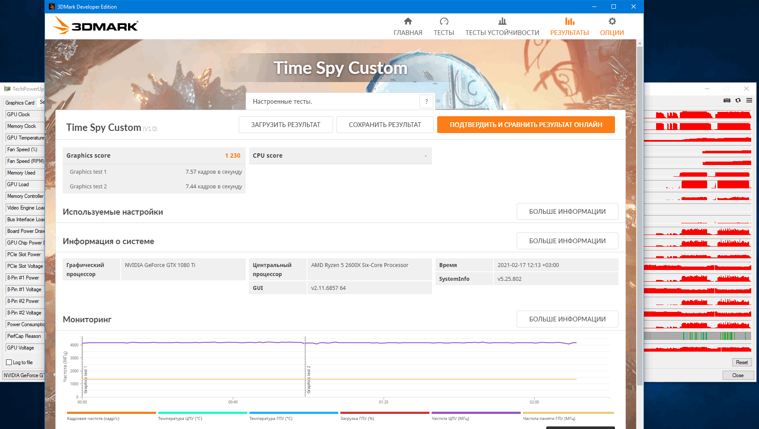Enable Log to file checkbox in GPU-Z
This screenshot has height=429, width=759.
(x=9, y=362)
